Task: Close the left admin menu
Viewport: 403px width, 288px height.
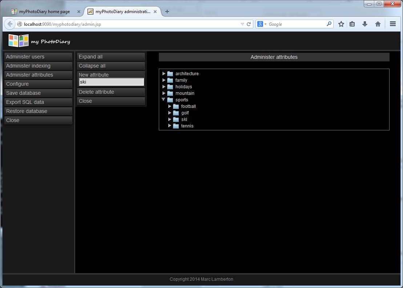Action: click(38, 120)
